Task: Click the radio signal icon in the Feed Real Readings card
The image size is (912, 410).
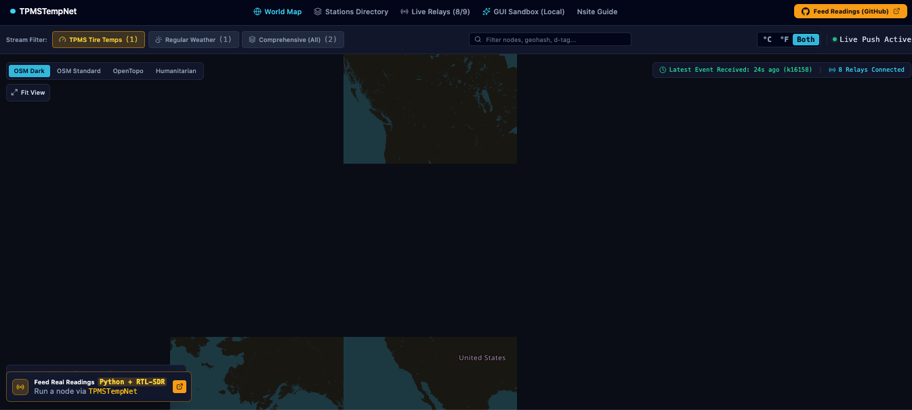Action: 20,387
